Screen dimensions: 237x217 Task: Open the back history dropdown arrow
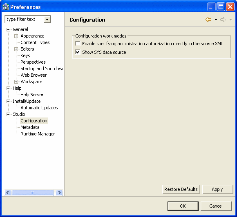tap(216, 20)
